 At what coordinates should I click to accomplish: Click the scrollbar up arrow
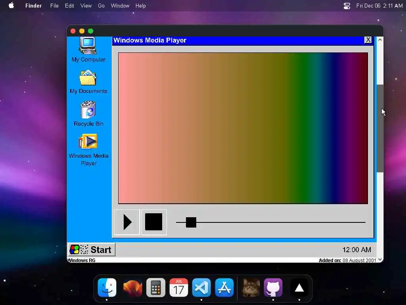coord(380,40)
